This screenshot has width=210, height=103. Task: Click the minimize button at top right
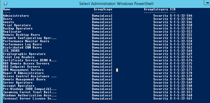click(x=207, y=3)
